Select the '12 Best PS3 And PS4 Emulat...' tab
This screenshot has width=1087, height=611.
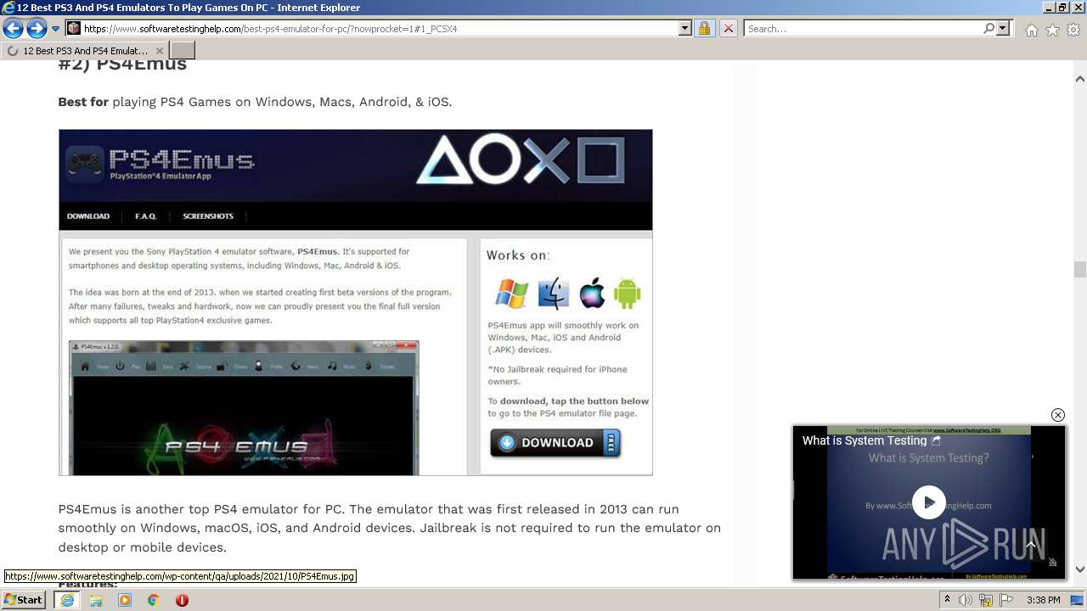[85, 51]
